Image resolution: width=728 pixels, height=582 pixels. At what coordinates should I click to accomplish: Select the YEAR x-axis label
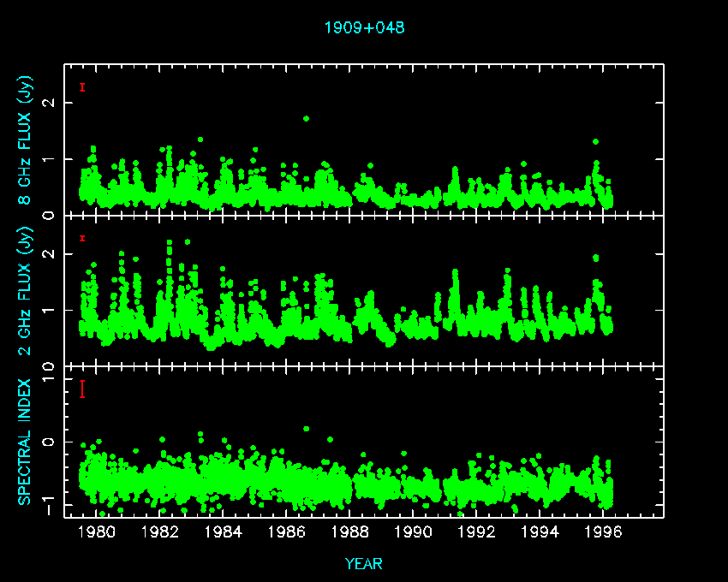tap(364, 563)
